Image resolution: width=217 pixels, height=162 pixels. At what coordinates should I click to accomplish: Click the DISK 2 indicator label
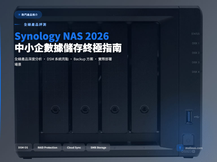(x=196, y=53)
